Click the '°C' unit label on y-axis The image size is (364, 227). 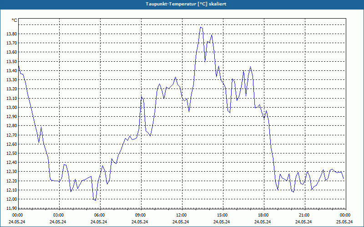coord(15,20)
